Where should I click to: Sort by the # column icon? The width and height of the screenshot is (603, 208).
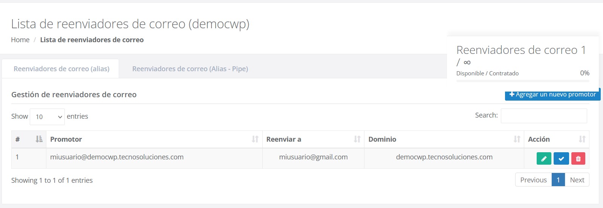coord(39,139)
